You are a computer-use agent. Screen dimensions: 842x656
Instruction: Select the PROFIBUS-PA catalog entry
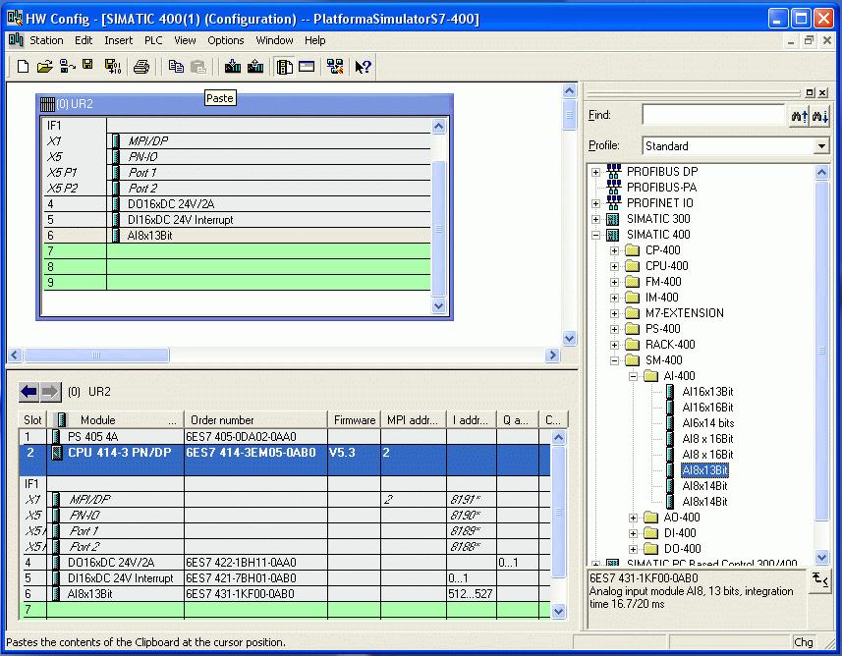(661, 188)
